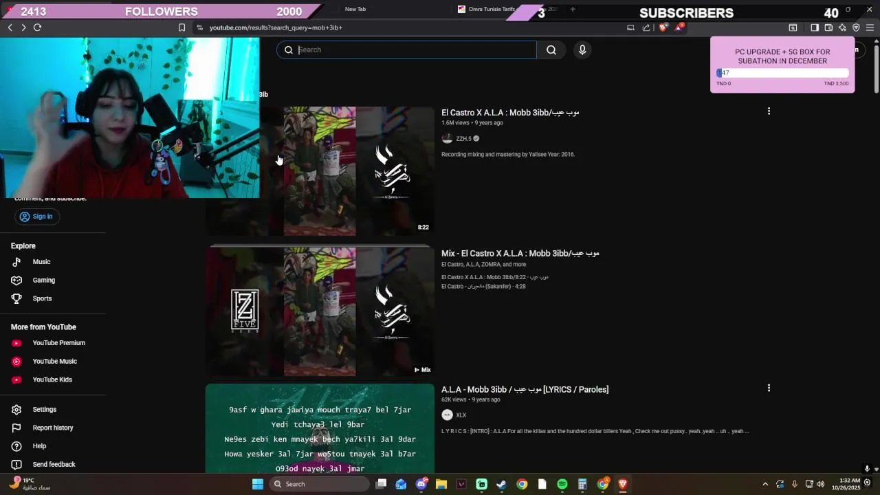Open Spotify from the taskbar

[562, 484]
